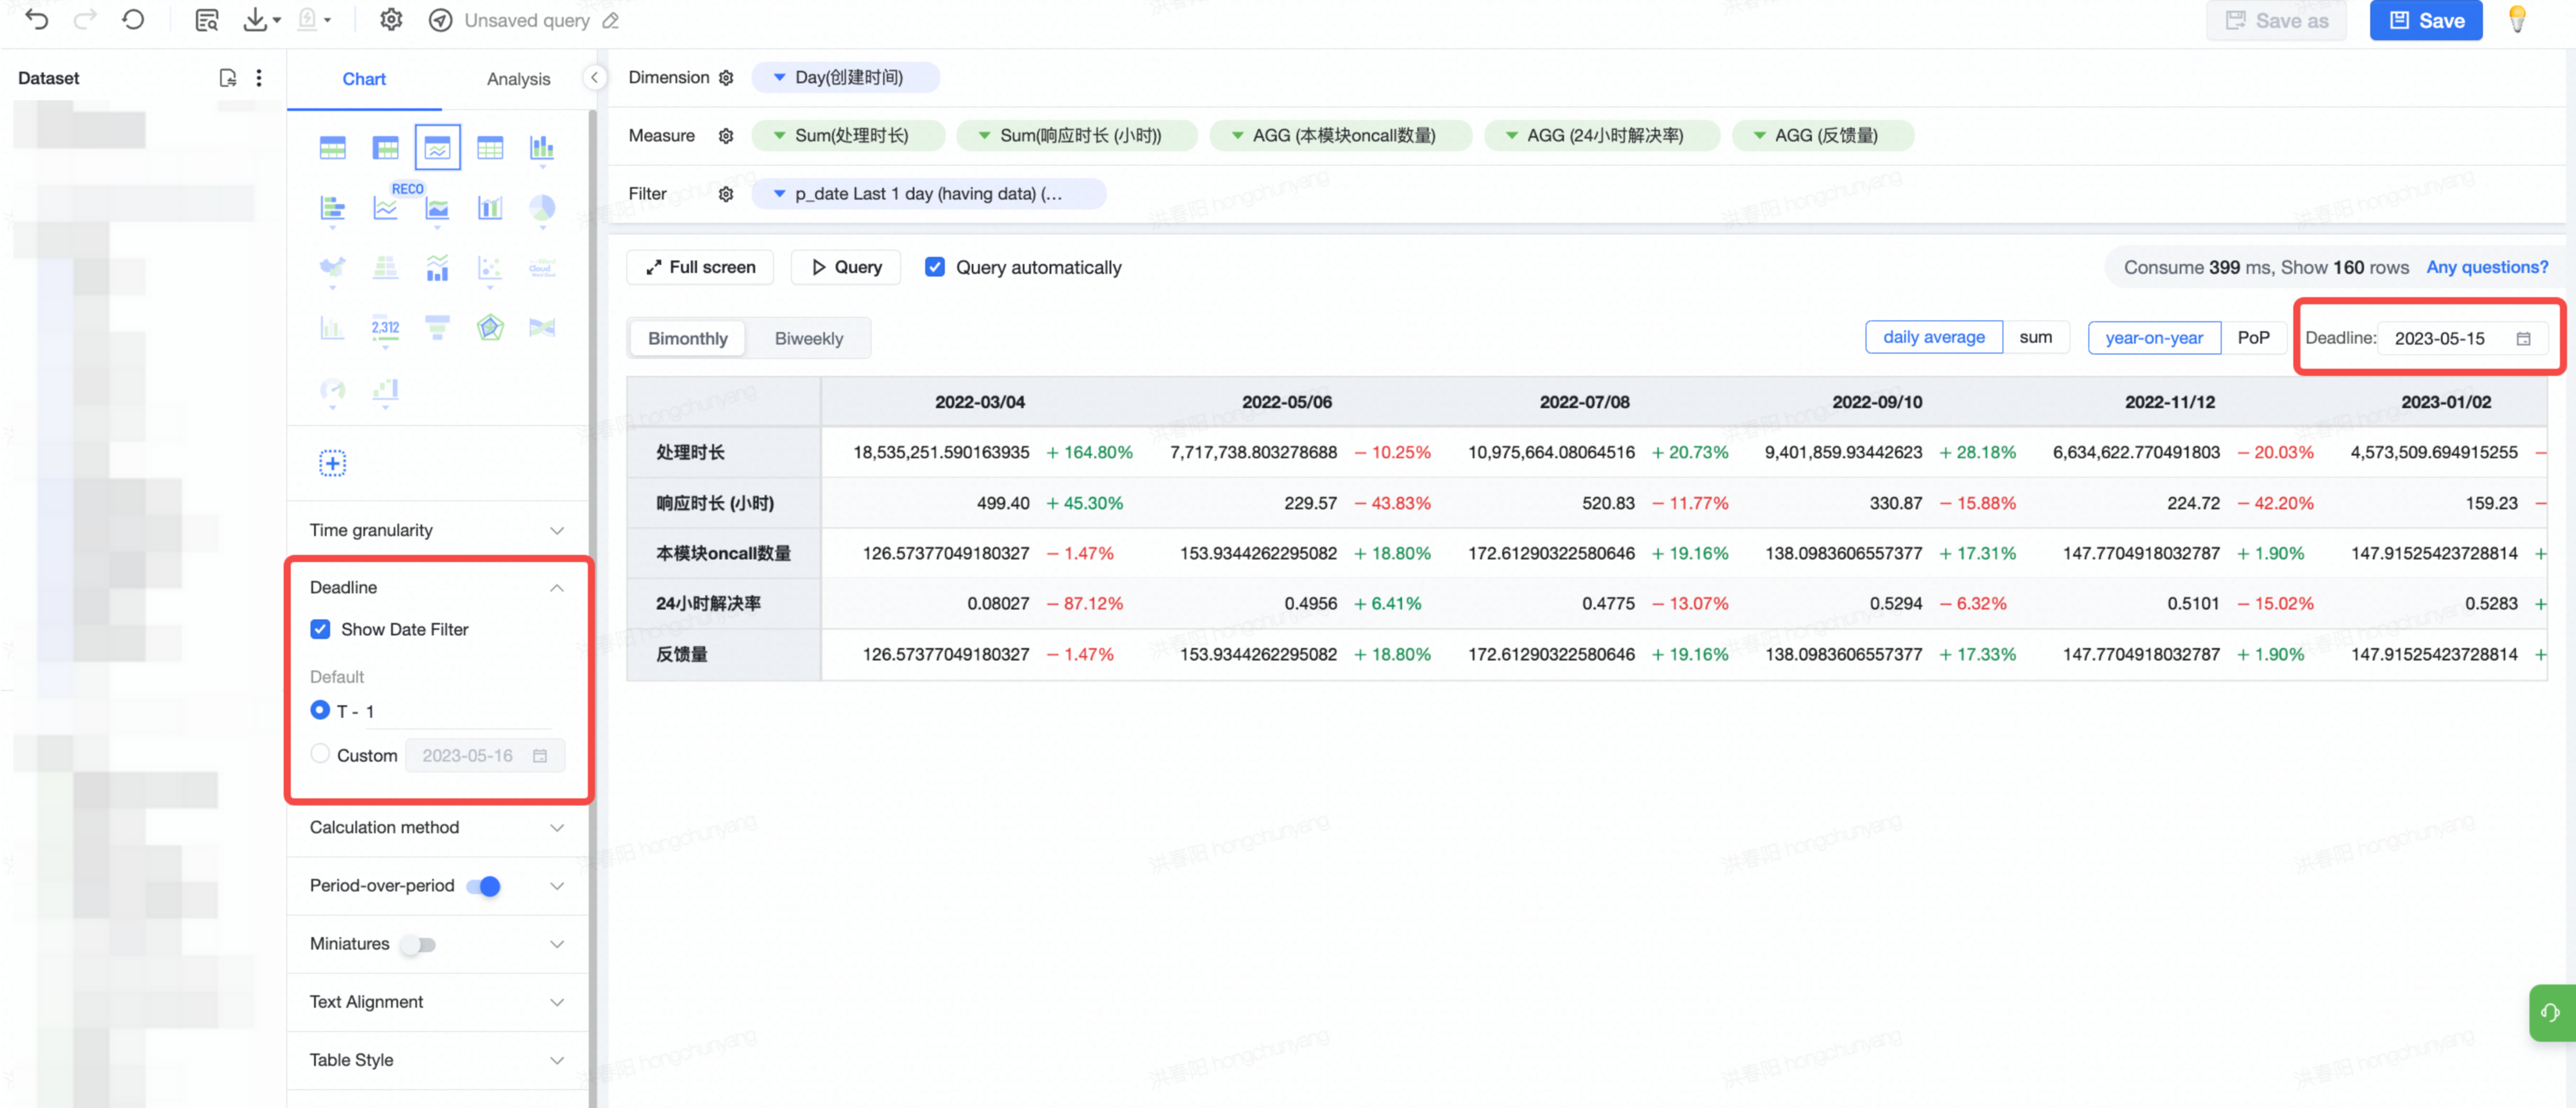Toggle Query automatically checkbox
The width and height of the screenshot is (2576, 1108).
click(x=935, y=267)
